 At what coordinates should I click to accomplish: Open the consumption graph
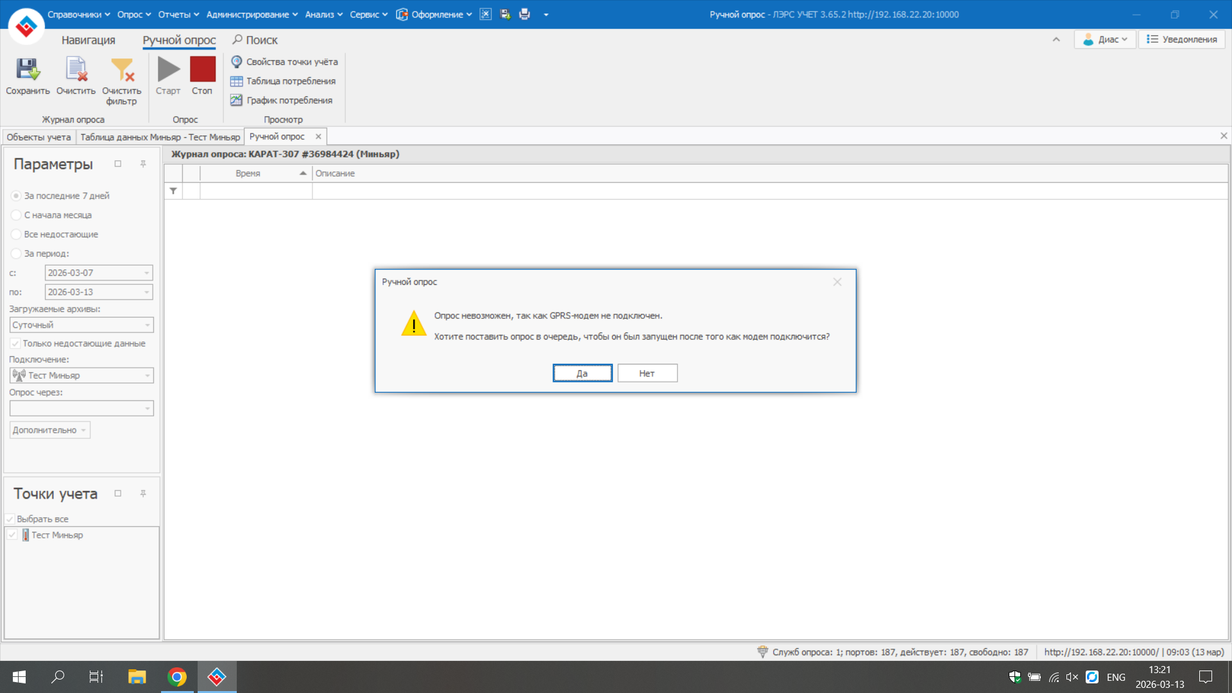coord(282,100)
